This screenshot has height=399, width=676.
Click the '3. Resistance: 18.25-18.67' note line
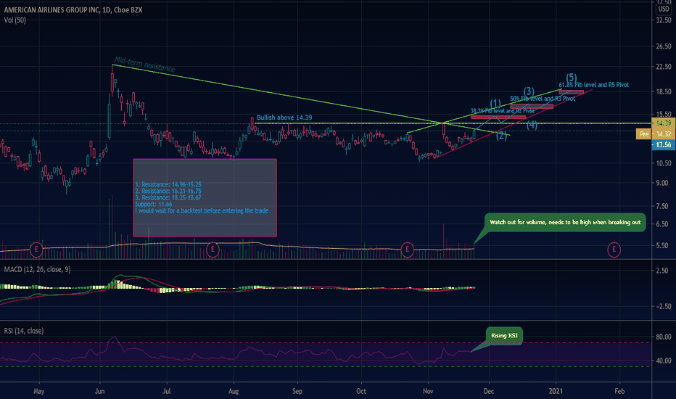tap(168, 197)
